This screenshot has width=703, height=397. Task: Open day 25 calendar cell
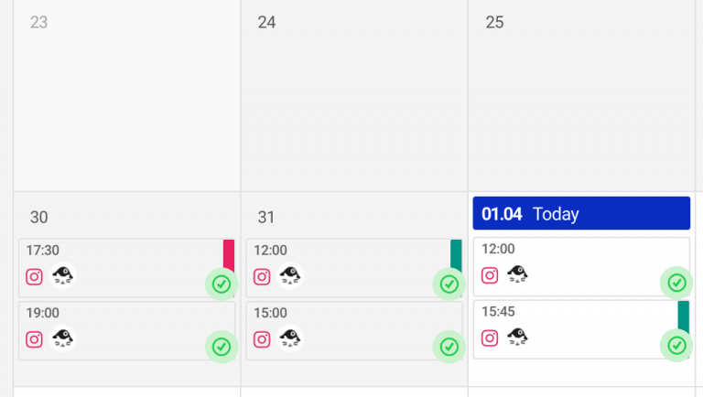point(582,101)
